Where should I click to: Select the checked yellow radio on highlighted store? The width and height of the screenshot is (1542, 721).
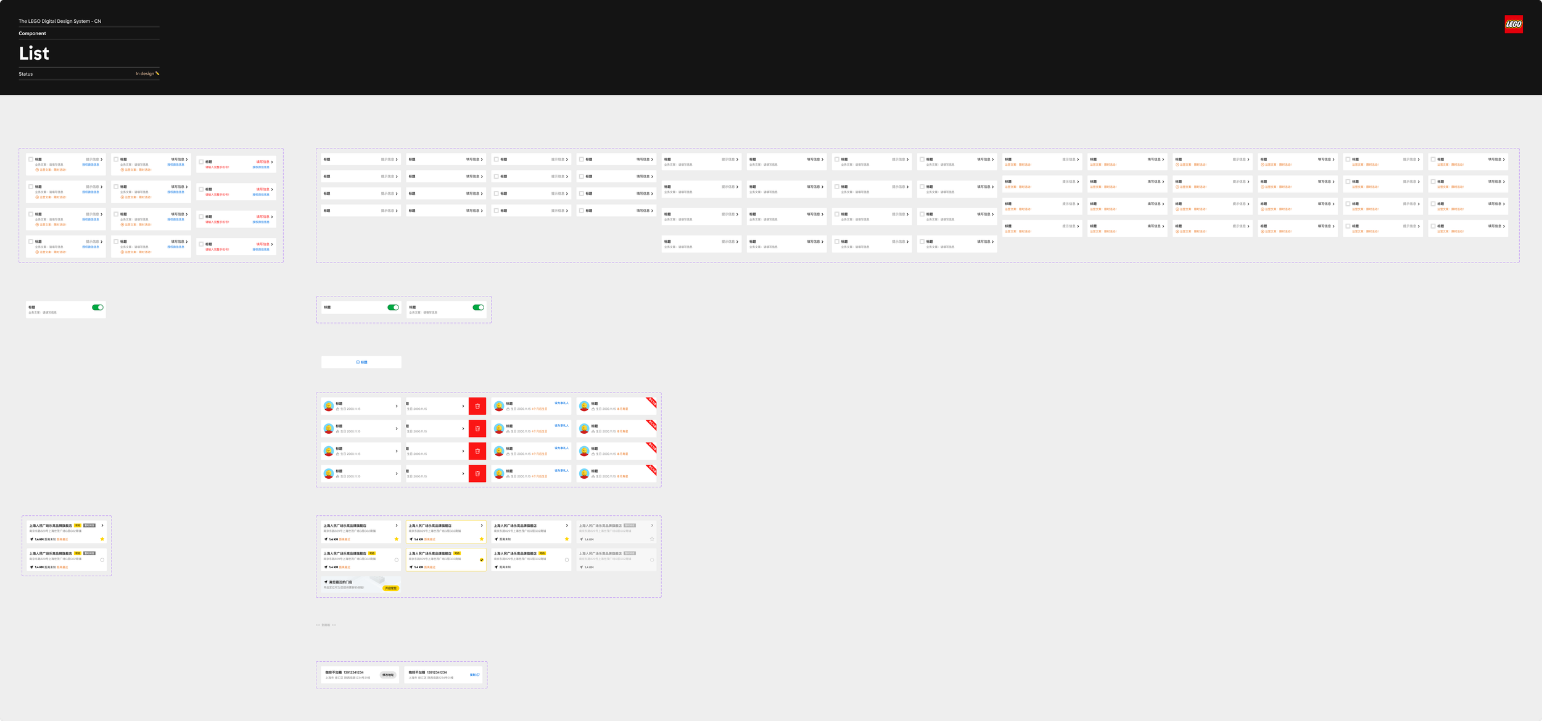tap(482, 560)
